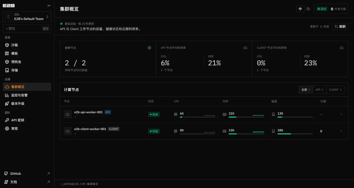Click the 21% memory usage bar in table
This screenshot has height=188, width=354.
coord(246,117)
